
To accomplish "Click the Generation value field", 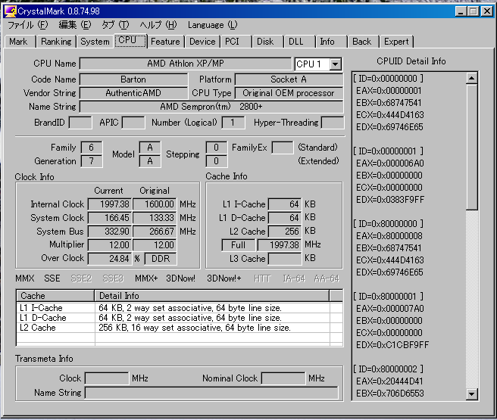I will tap(91, 161).
